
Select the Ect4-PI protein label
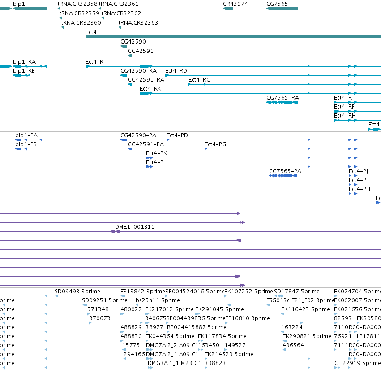[155, 162]
